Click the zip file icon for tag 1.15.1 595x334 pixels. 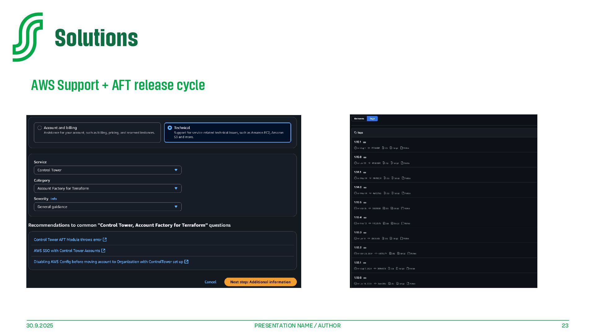coord(383,148)
